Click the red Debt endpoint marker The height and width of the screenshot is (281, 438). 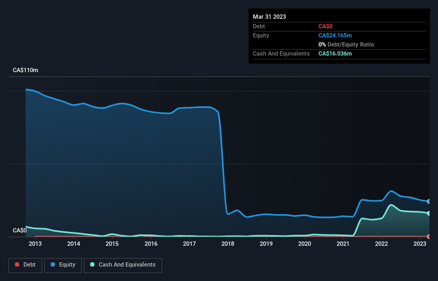tap(429, 237)
